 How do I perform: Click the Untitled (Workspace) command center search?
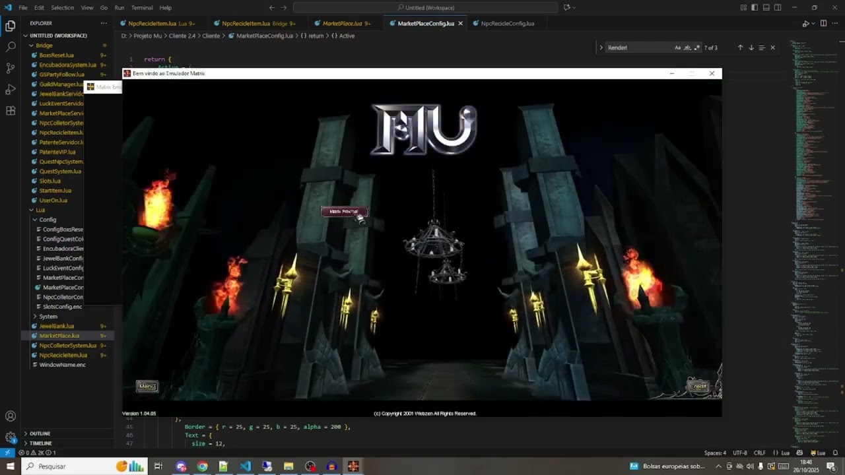click(x=426, y=8)
